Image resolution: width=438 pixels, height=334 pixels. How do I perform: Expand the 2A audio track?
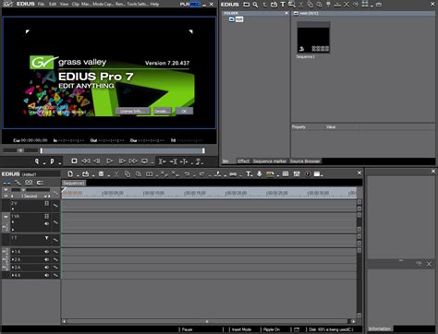tap(13, 259)
